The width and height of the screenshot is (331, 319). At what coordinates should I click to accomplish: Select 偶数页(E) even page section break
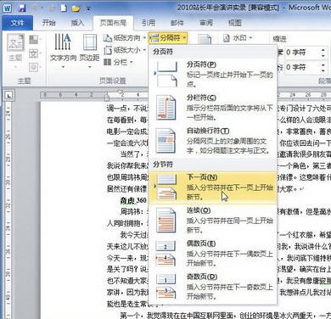coord(212,253)
